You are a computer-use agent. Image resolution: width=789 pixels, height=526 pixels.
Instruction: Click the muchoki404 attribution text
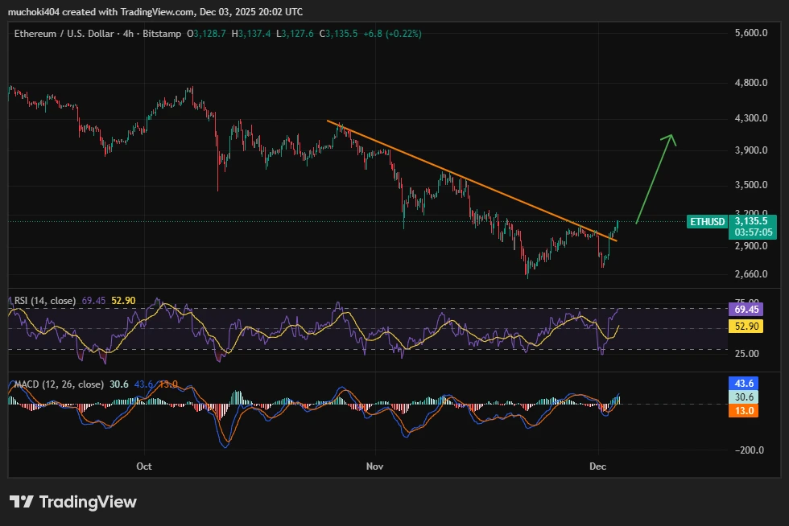point(35,12)
